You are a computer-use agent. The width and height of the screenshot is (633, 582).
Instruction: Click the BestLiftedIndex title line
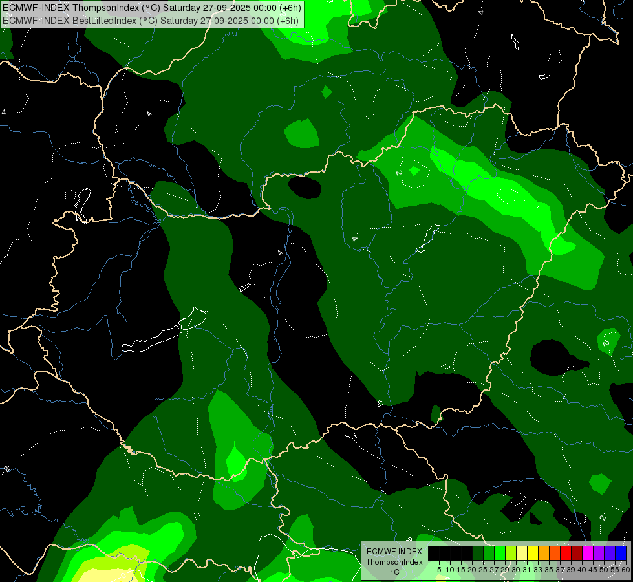tap(152, 20)
